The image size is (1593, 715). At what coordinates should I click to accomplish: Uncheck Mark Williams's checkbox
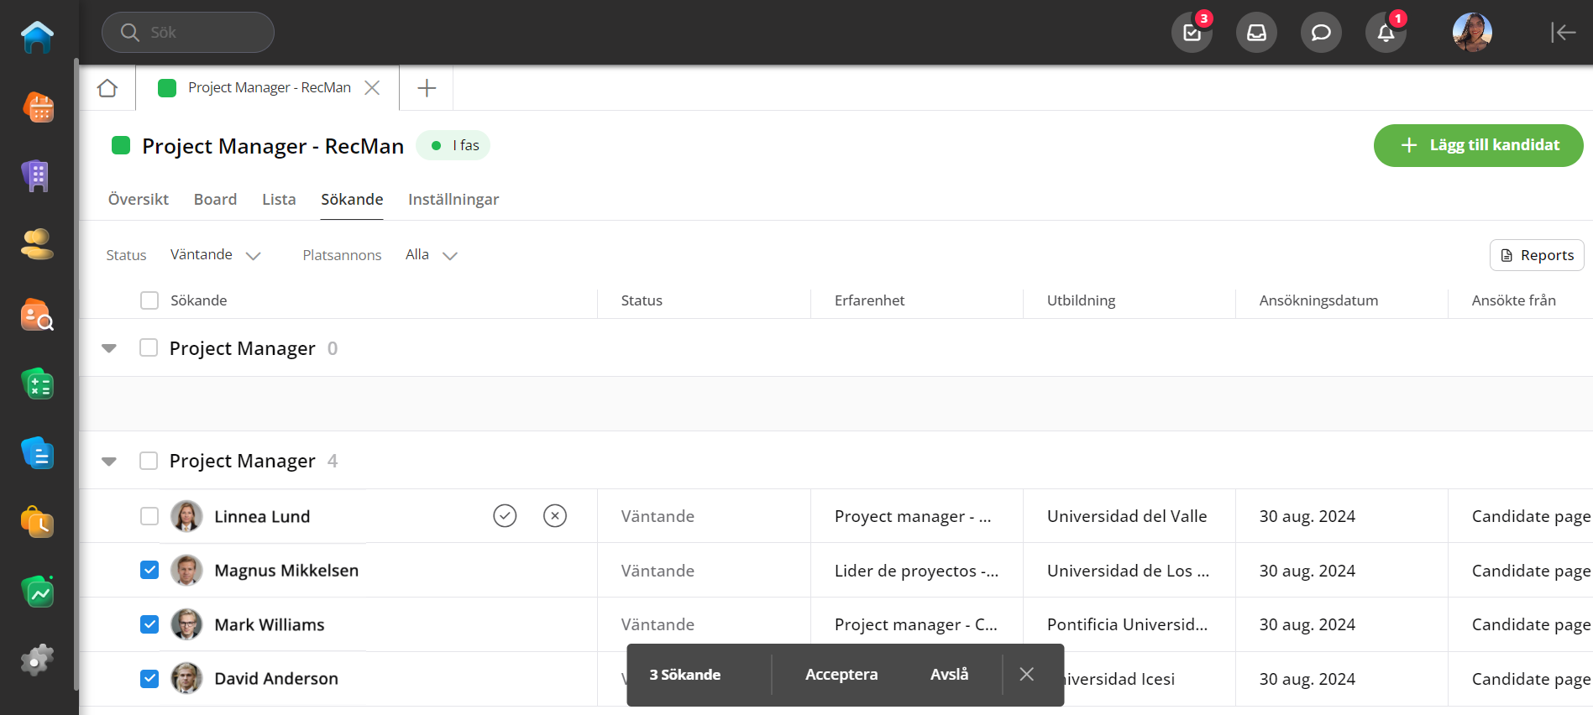[149, 624]
